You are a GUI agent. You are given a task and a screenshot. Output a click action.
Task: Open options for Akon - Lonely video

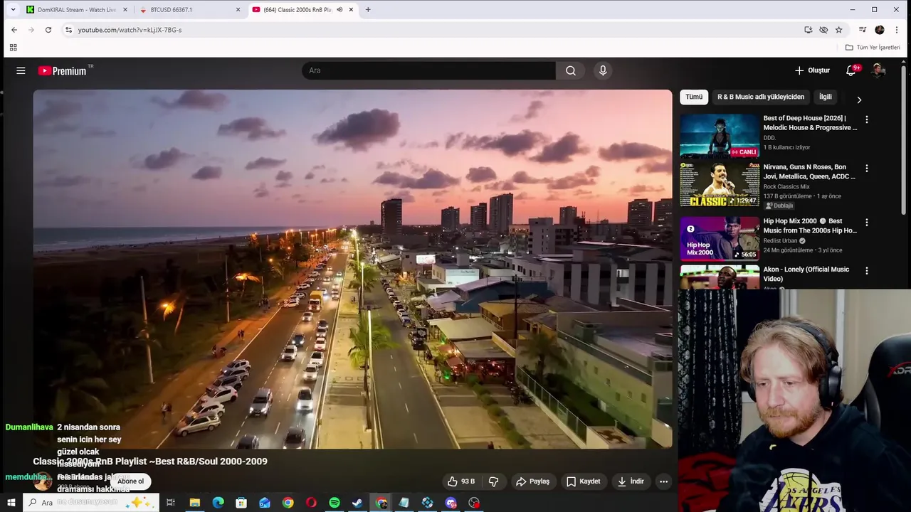click(866, 271)
